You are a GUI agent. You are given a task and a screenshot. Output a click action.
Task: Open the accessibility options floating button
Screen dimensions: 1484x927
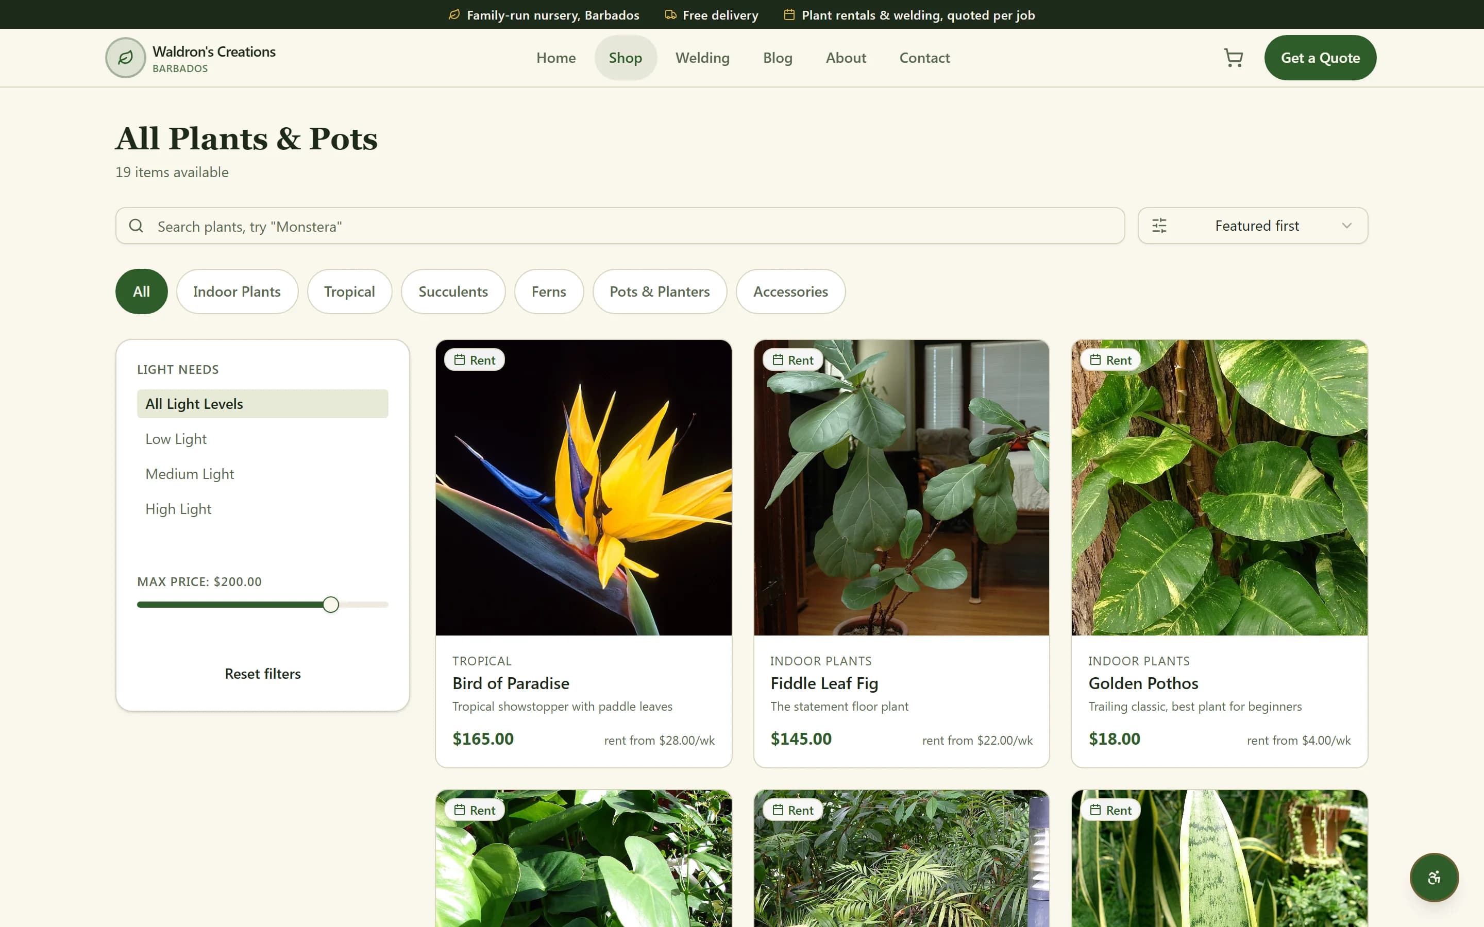(1434, 878)
